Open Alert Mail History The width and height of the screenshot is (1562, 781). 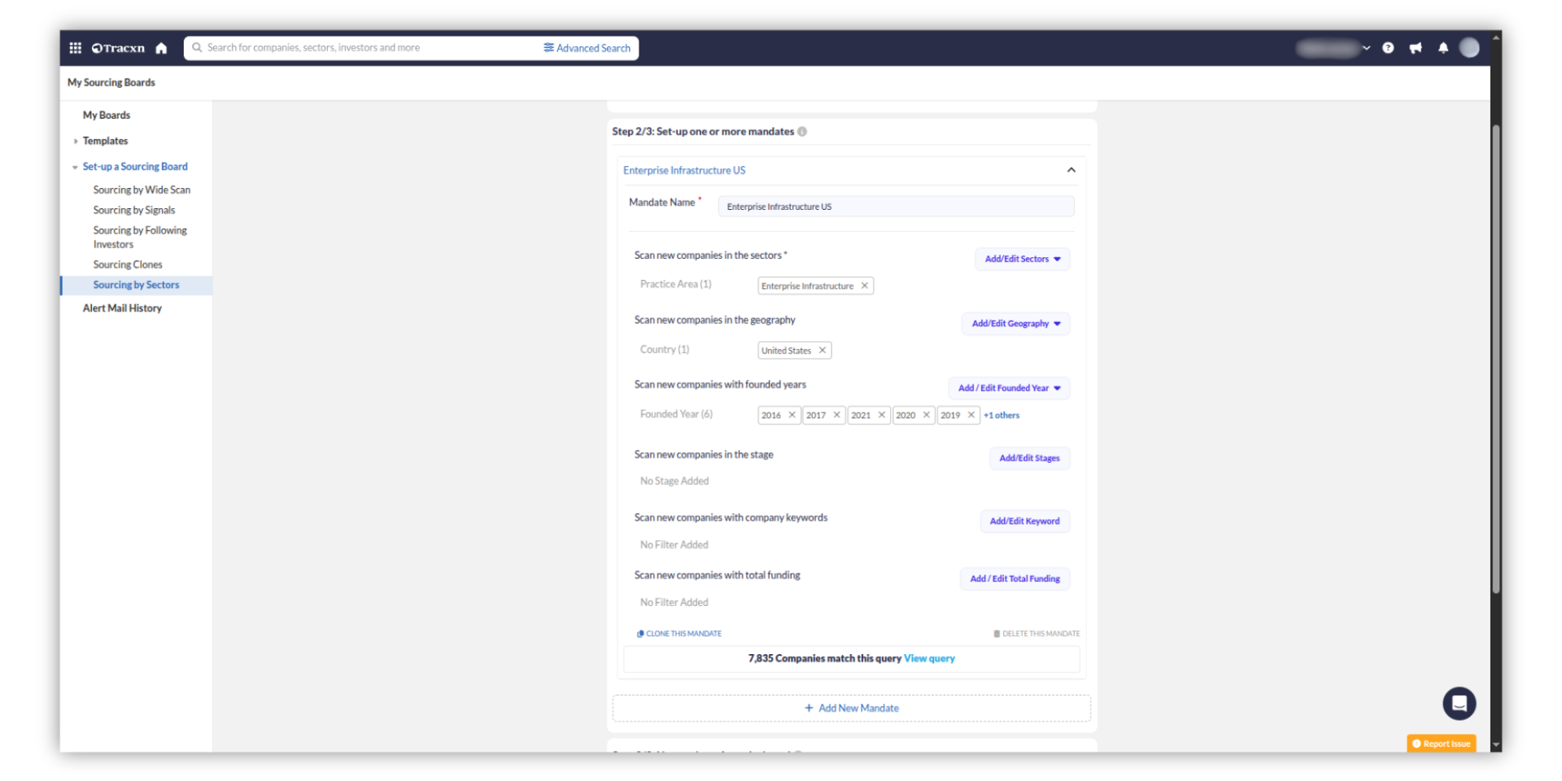click(x=122, y=308)
